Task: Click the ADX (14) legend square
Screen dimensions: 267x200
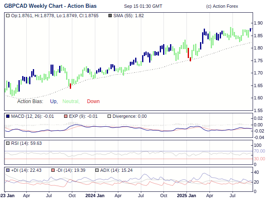Action: click(97, 170)
